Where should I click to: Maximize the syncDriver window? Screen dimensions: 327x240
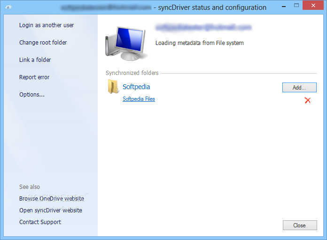(296, 6)
